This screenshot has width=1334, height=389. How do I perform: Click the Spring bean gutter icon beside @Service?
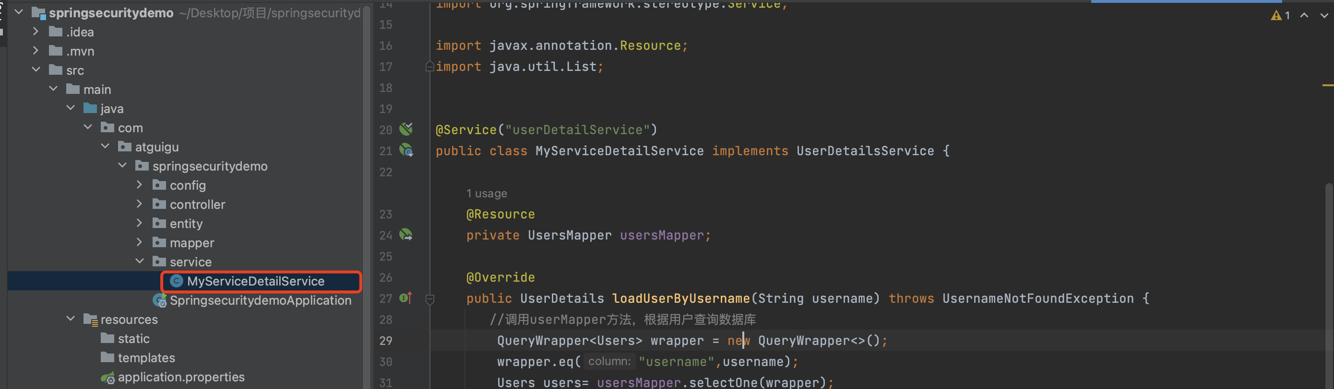[x=406, y=129]
